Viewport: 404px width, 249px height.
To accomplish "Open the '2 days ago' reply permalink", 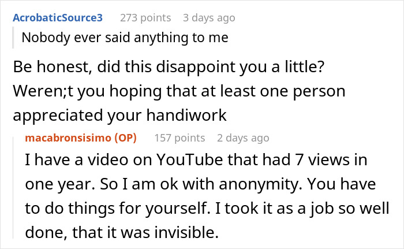I will tap(243, 138).
